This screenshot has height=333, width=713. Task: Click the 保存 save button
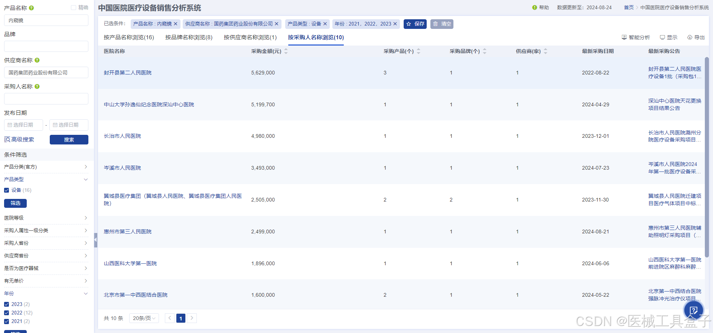415,24
